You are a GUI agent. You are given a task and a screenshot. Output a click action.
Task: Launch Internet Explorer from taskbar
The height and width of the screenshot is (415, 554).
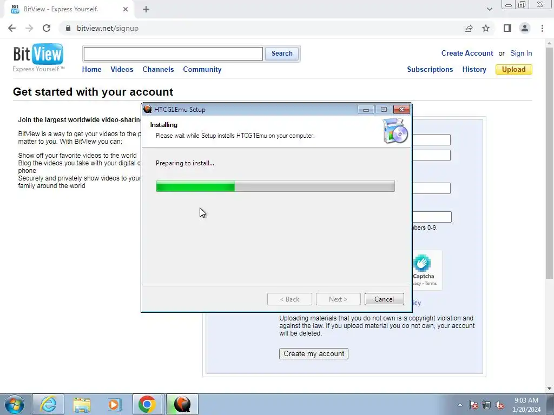pyautogui.click(x=48, y=404)
